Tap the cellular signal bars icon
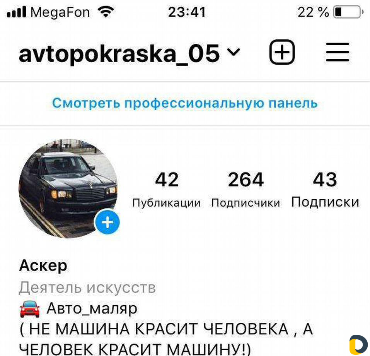 (x=16, y=12)
